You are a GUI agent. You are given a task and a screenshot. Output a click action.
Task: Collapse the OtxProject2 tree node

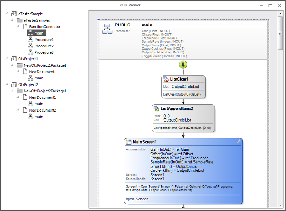7,84
